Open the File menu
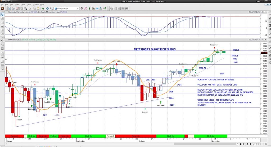Image resolution: width=271 pixels, height=147 pixels. [x=2, y=5]
